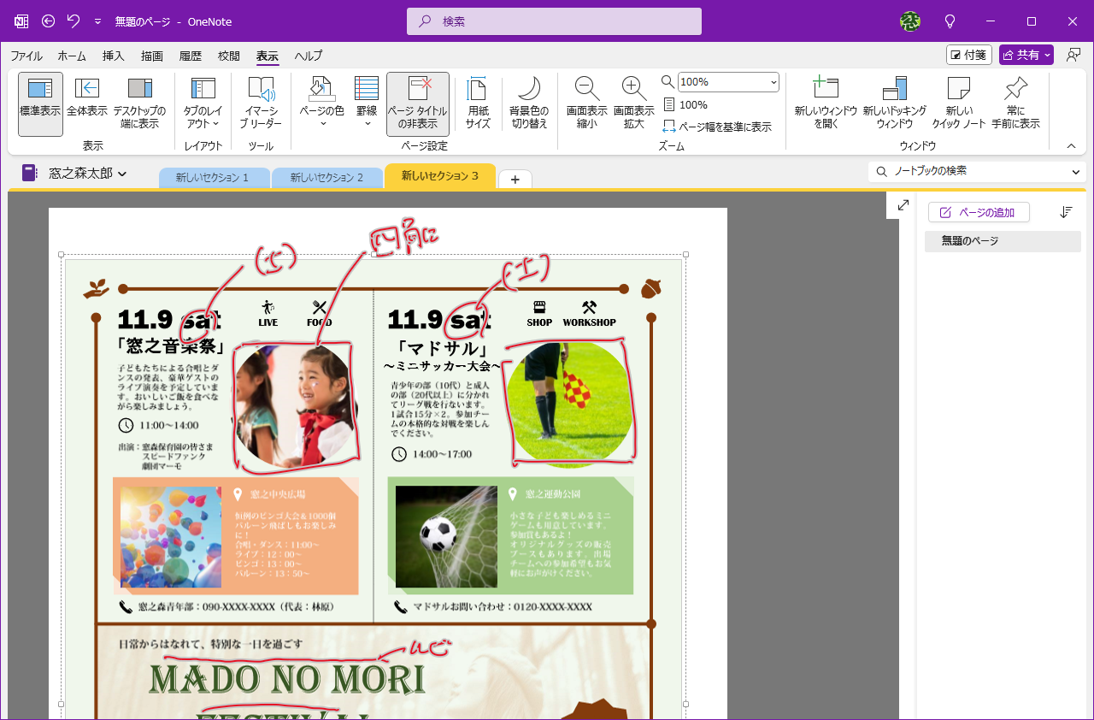Switch to 全体表示 view mode
The height and width of the screenshot is (720, 1094).
point(88,102)
